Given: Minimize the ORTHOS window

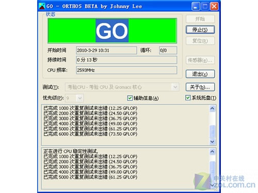Looking at the screenshot, I should tap(196, 6).
